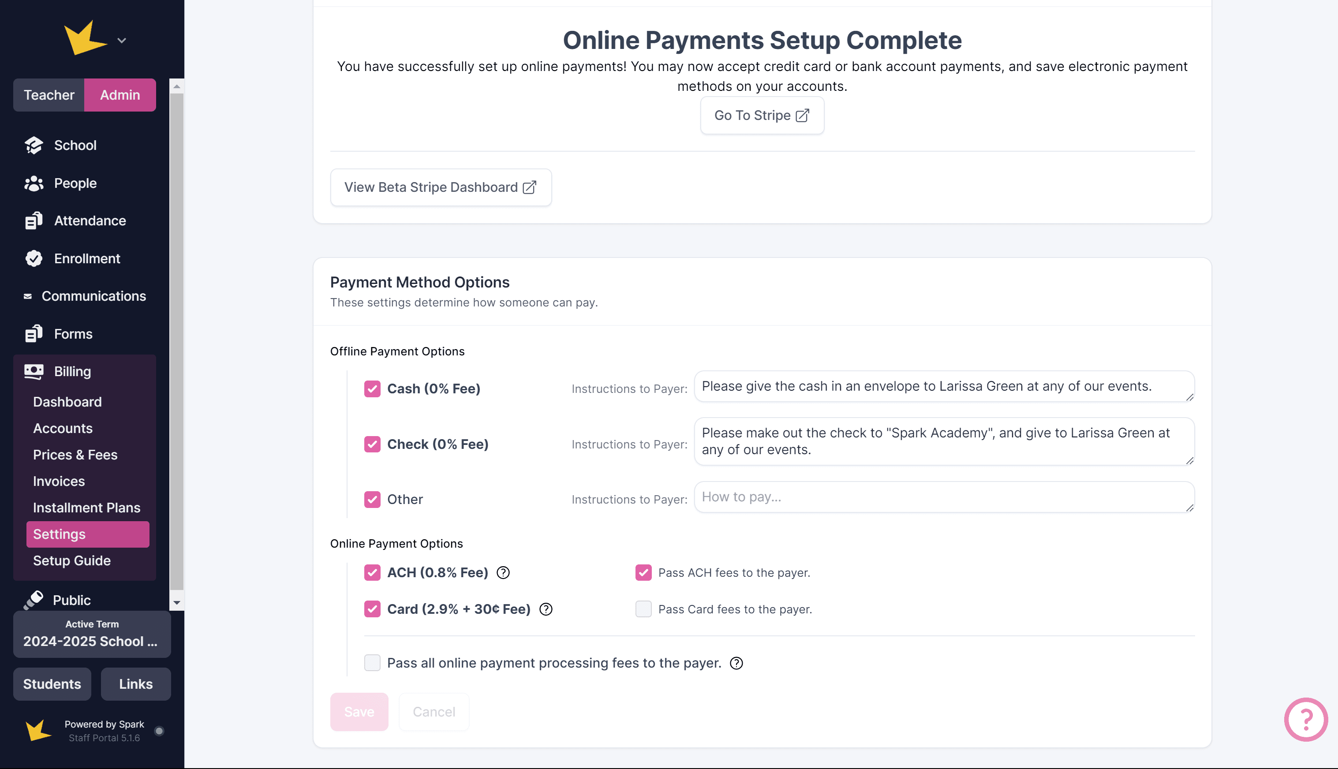This screenshot has width=1338, height=769.
Task: Switch to the Teacher tab
Action: 49,95
